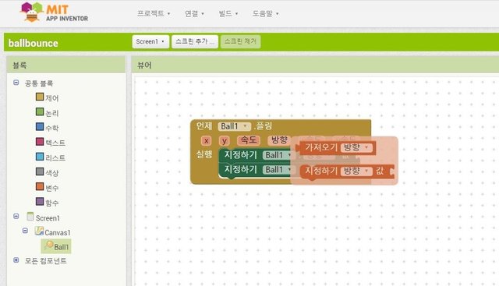Select the 색상 block category icon

pos(40,171)
